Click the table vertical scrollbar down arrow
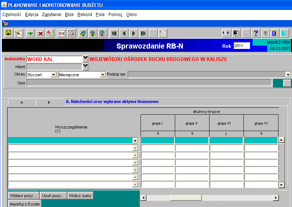Image resolution: width=292 pixels, height=207 pixels. pos(281,185)
